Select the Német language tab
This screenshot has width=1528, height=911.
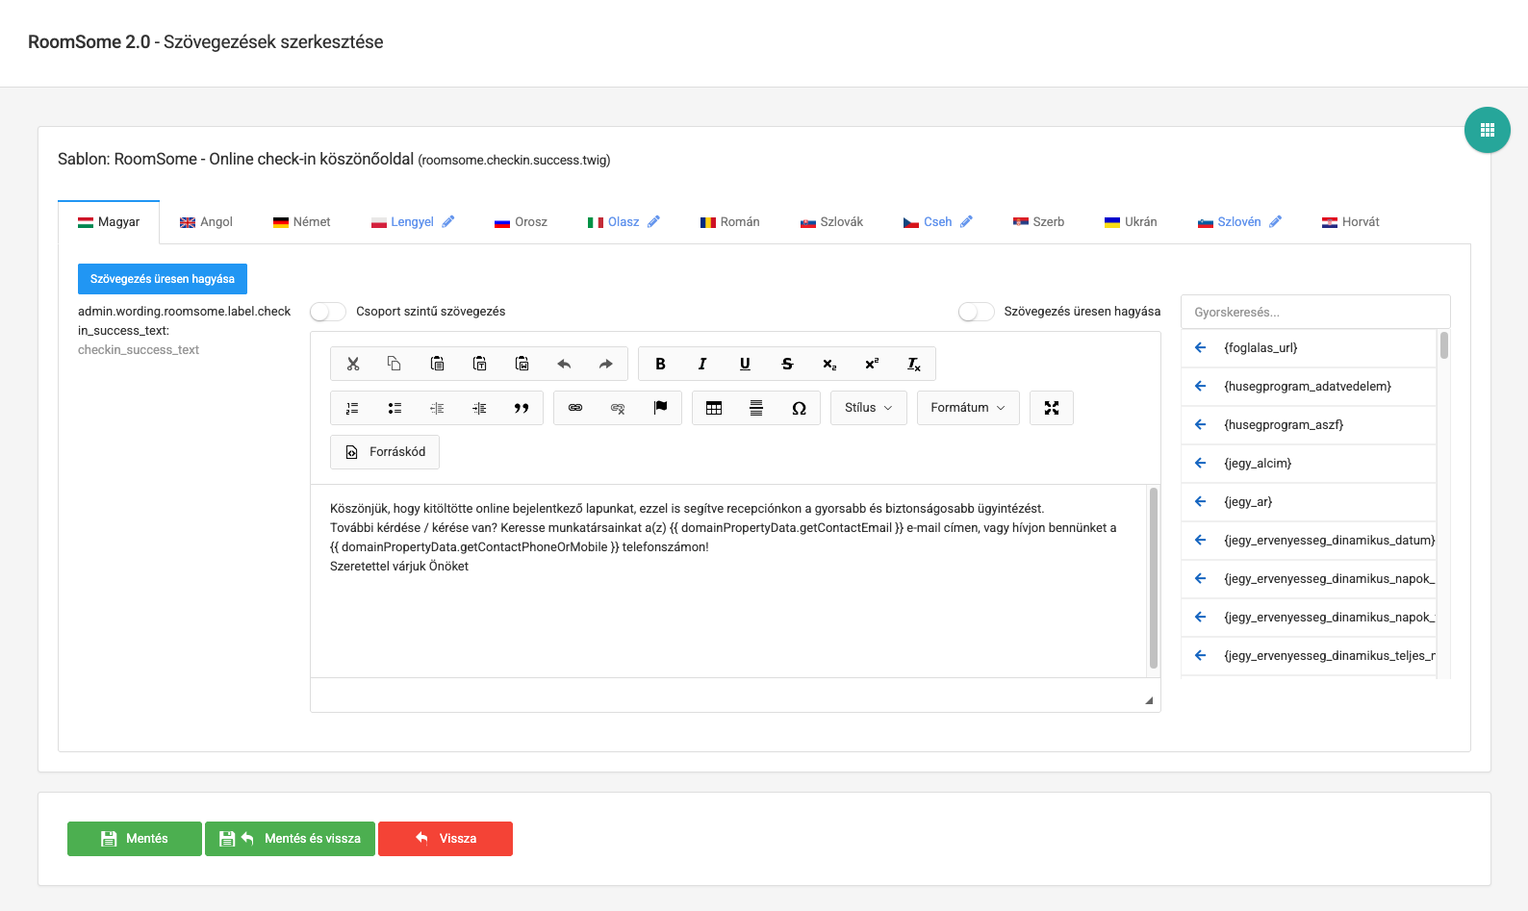(302, 222)
